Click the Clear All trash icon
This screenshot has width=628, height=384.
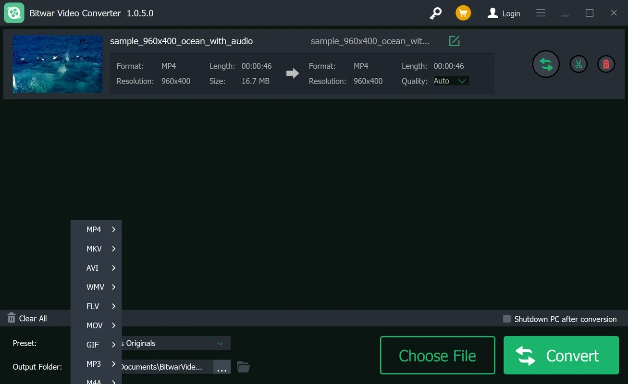pyautogui.click(x=12, y=318)
